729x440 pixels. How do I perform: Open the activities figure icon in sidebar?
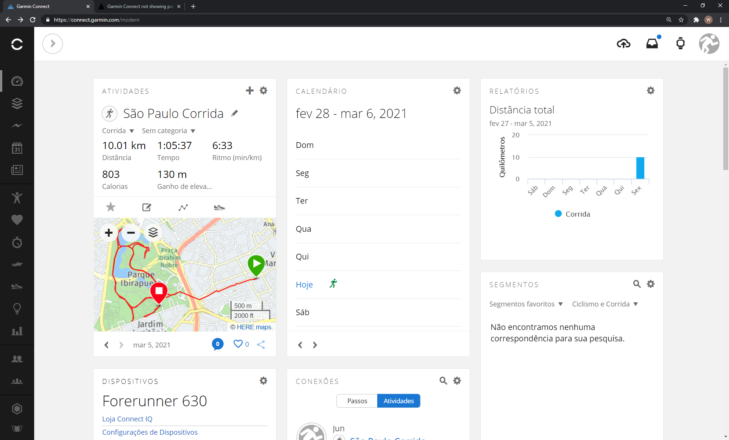17,198
